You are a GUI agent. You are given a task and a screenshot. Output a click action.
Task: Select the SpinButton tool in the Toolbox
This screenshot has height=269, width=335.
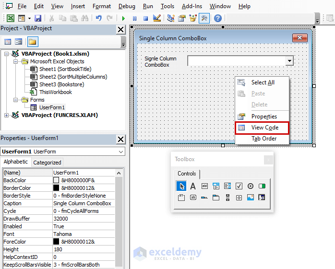(x=239, y=198)
